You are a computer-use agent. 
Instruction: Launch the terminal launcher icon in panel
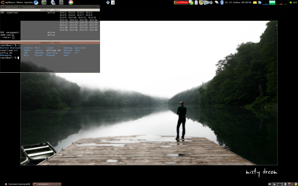click(44, 2)
